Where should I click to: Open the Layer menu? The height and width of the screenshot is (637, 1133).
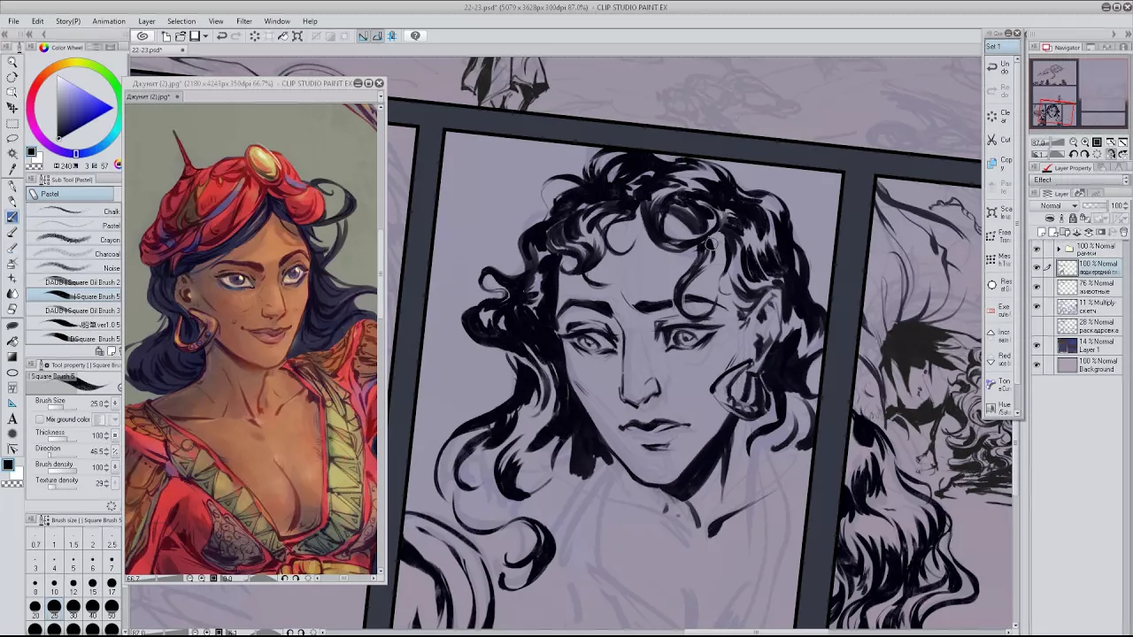click(147, 21)
